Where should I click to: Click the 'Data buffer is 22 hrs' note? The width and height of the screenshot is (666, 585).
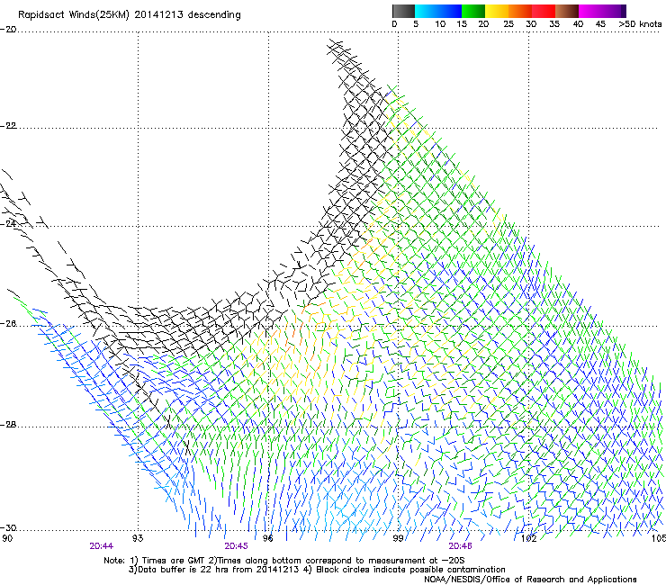(317, 570)
